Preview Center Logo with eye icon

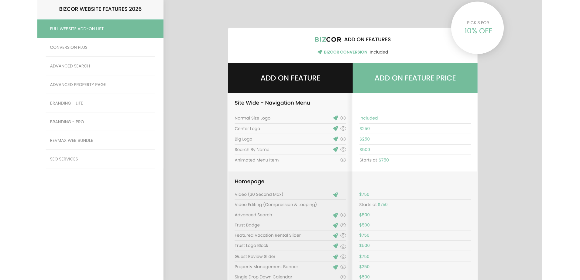point(343,128)
